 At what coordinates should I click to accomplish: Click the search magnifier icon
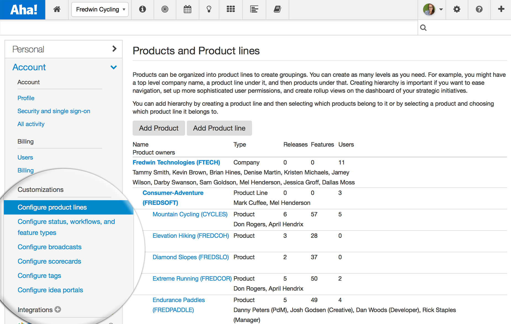(423, 27)
